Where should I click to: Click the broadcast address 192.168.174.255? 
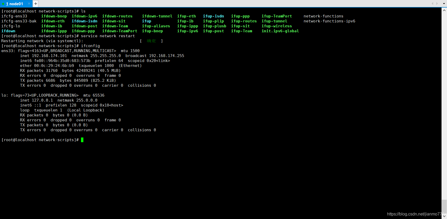coord(166,56)
